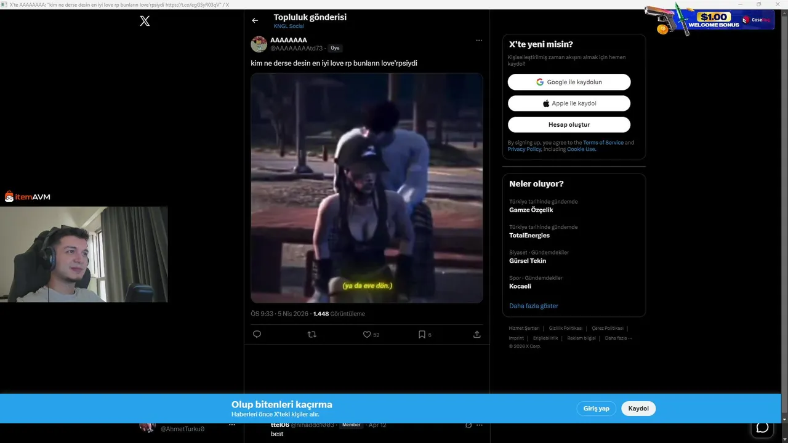
Task: Open the KNGL Social community link
Action: point(289,26)
